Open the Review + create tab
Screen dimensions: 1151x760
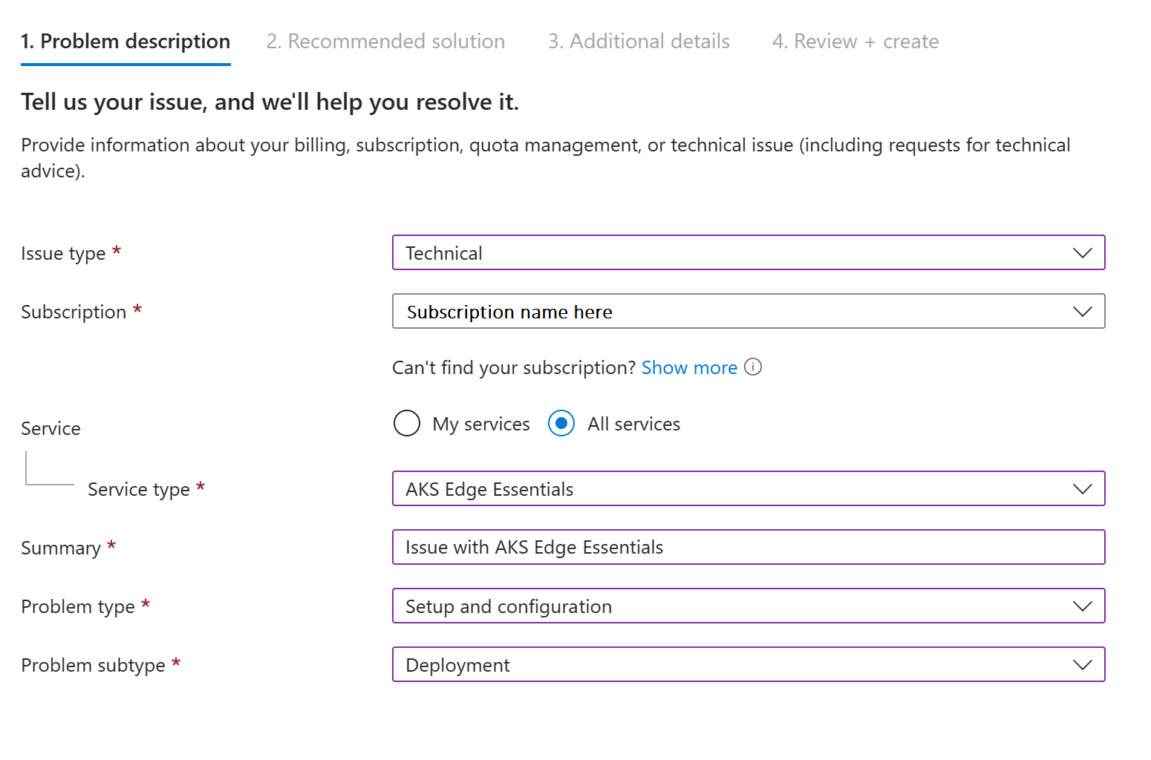pos(855,42)
